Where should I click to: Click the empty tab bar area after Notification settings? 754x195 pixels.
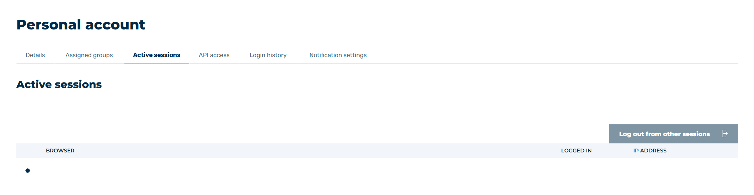tap(558, 55)
